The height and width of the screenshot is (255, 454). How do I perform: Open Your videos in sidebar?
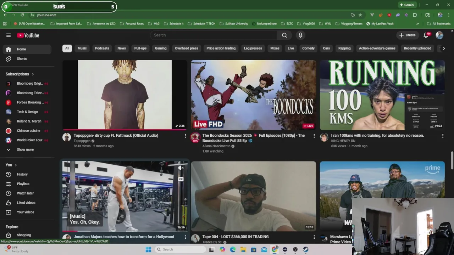pyautogui.click(x=27, y=212)
